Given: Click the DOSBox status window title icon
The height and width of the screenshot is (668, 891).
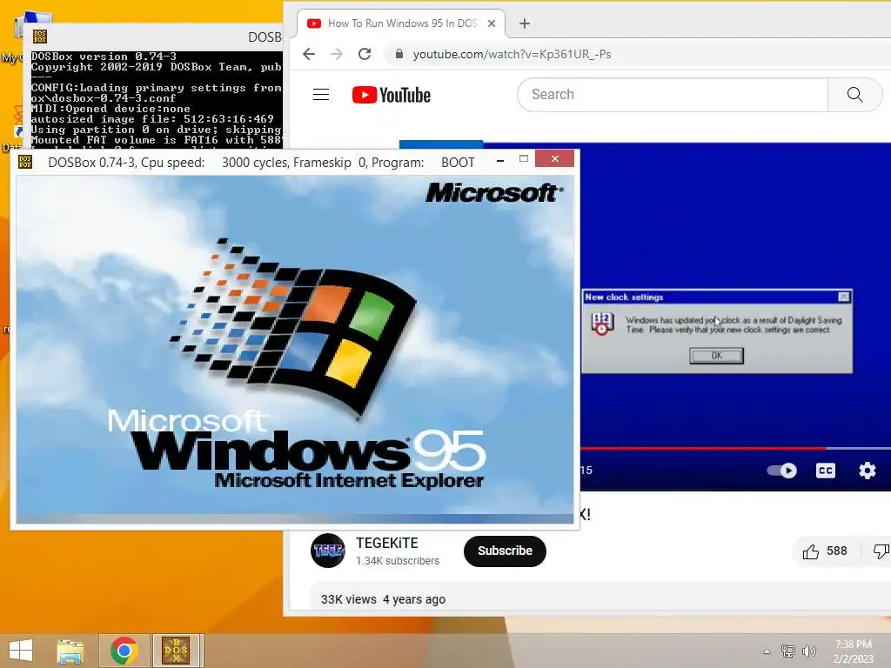Looking at the screenshot, I should [x=40, y=37].
